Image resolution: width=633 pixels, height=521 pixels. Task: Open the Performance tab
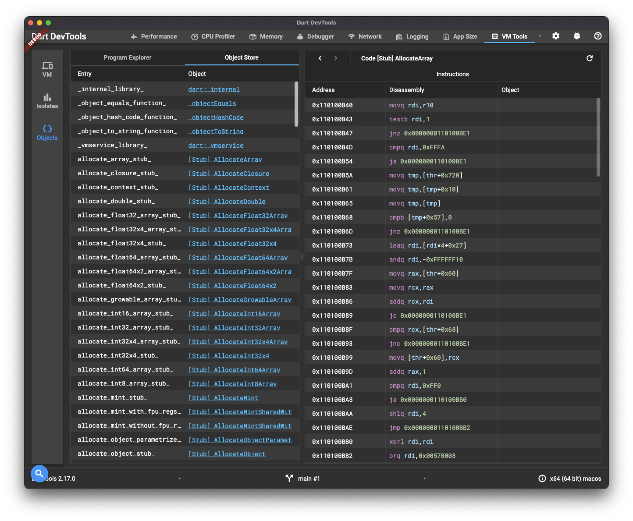[154, 36]
